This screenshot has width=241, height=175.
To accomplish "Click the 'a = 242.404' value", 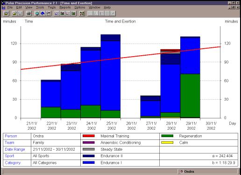I will click(222, 156).
